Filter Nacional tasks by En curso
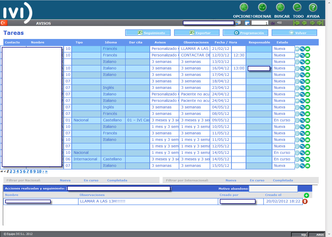332x237 pixels. [91, 180]
